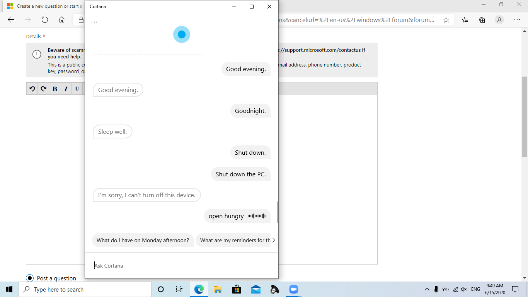
Task: Toggle Underline in forum editor
Action: click(77, 89)
